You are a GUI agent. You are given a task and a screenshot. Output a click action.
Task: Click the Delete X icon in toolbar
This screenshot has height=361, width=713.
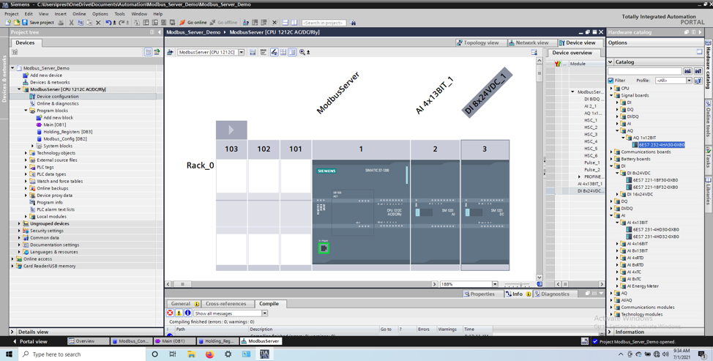click(x=98, y=22)
